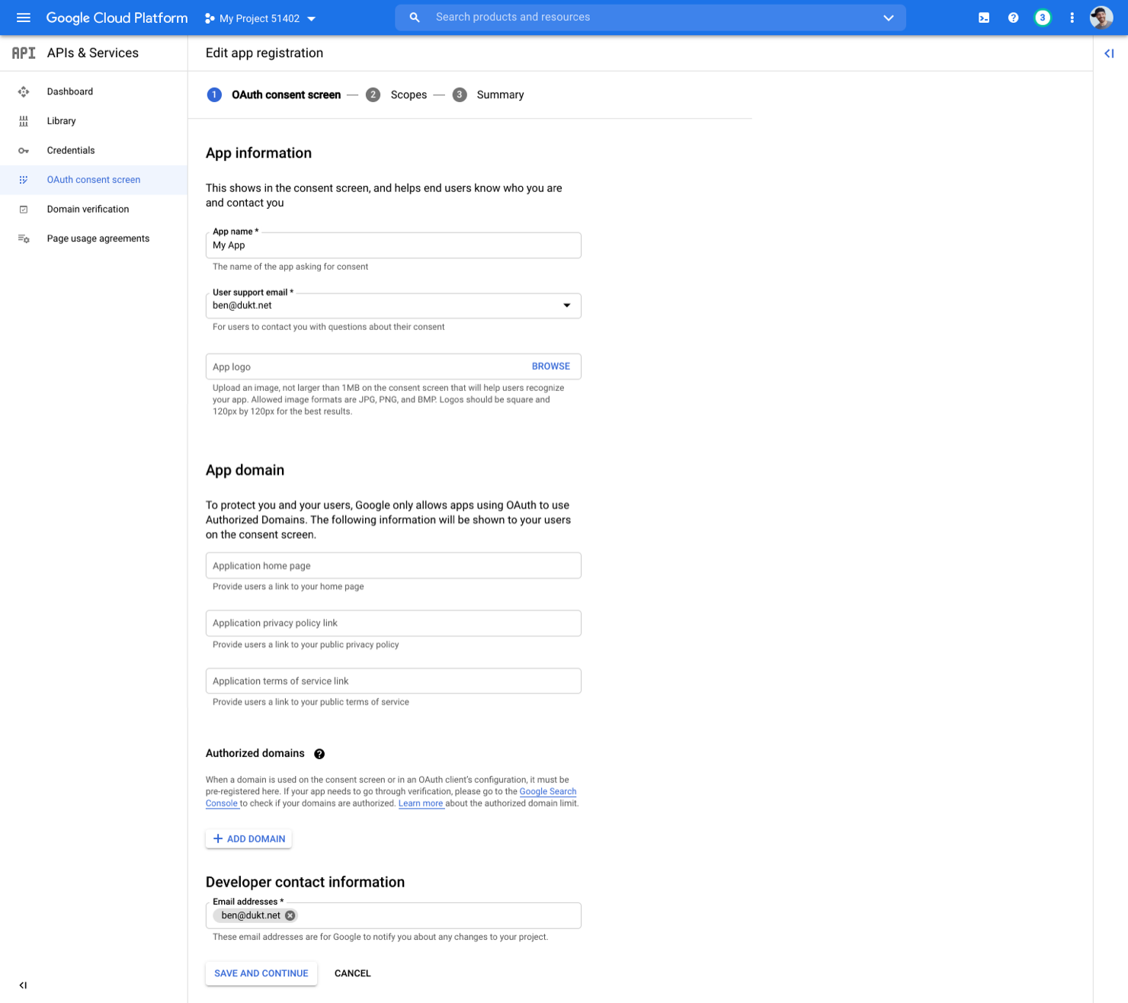Open the Google Search Console link
1128x1003 pixels.
[548, 791]
